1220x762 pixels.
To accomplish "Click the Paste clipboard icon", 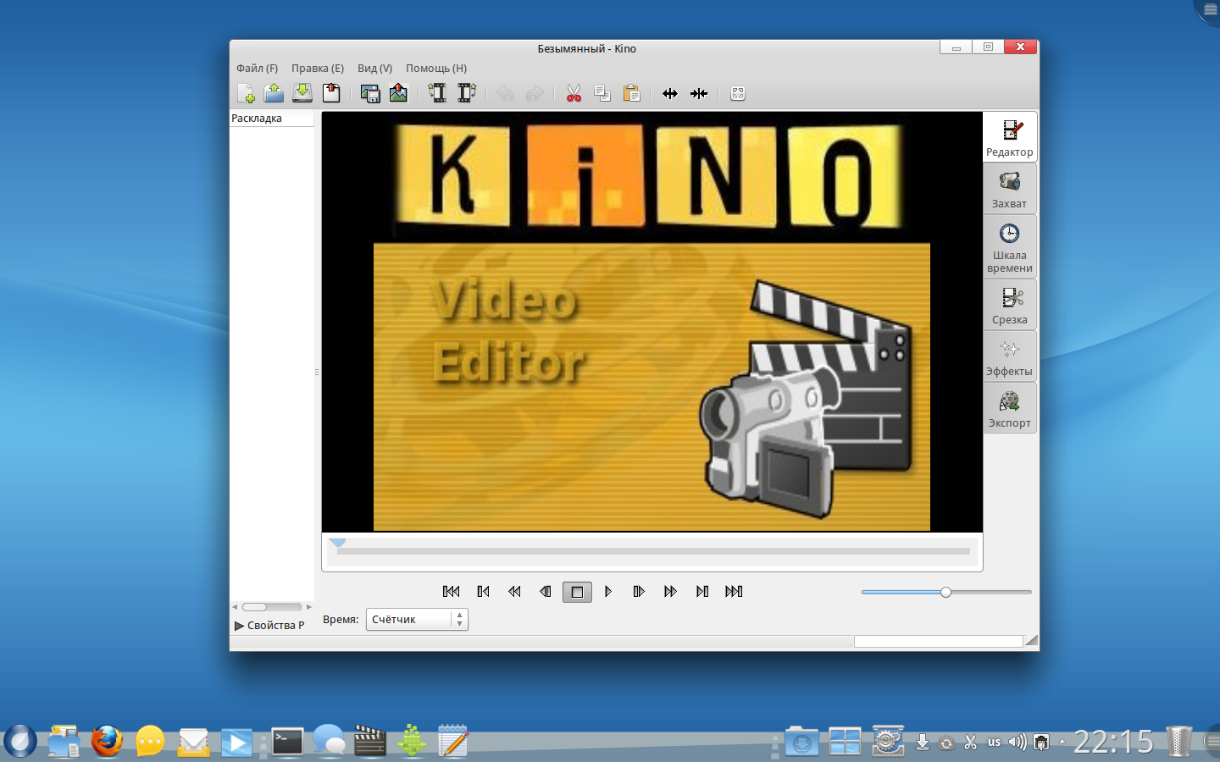I will (631, 93).
